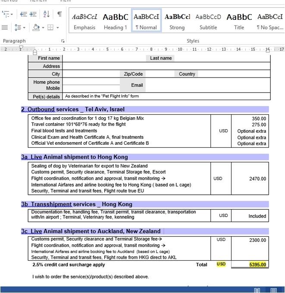
Task: Click the highlighted total 5395.00 cell
Action: pyautogui.click(x=257, y=265)
